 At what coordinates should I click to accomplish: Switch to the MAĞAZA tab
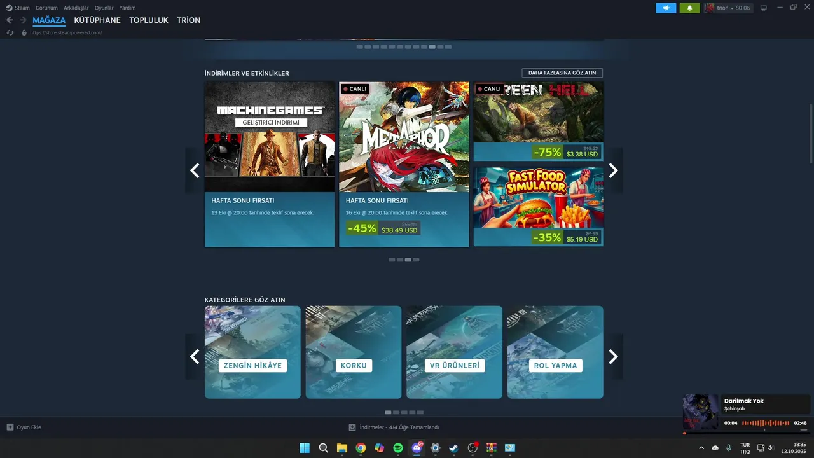coord(49,20)
